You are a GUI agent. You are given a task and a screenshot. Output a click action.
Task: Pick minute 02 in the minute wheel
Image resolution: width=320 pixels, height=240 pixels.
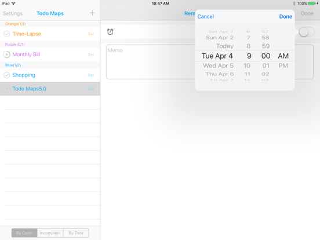tap(266, 74)
